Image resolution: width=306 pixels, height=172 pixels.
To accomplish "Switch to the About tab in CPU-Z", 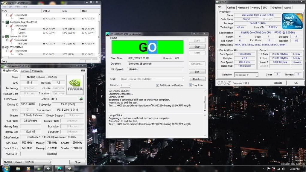I will (287, 7).
